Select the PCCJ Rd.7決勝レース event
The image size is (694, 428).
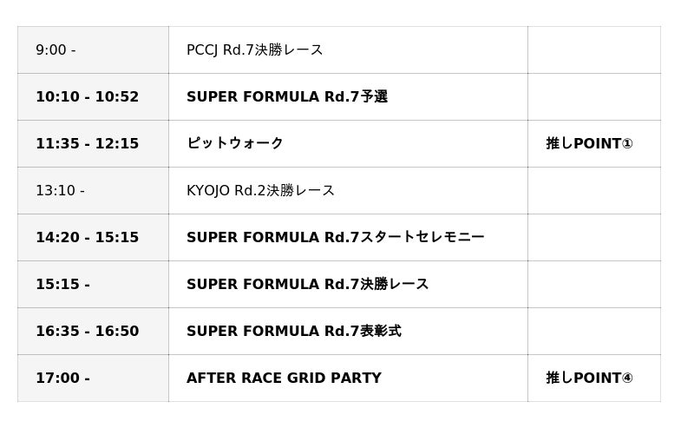pos(254,50)
